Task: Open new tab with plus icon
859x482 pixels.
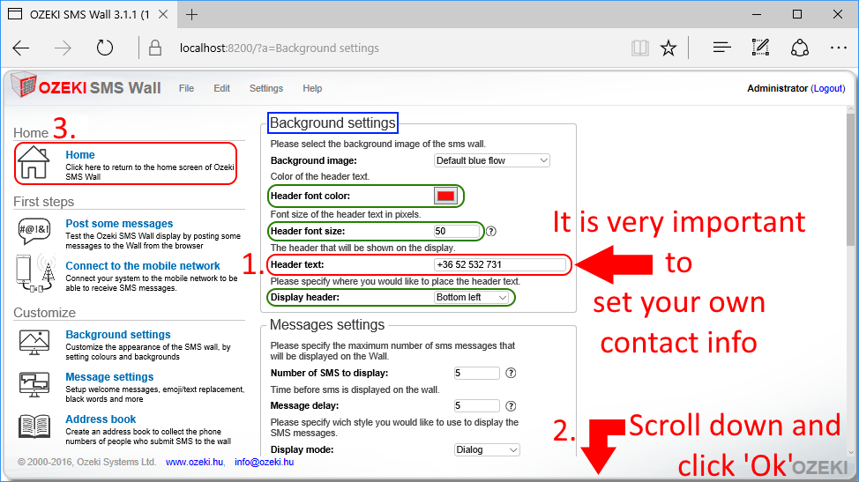Action: 191,15
